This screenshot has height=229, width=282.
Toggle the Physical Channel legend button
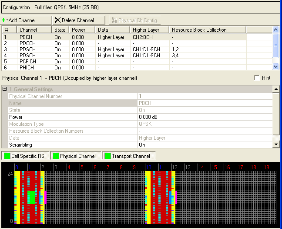[76, 156]
